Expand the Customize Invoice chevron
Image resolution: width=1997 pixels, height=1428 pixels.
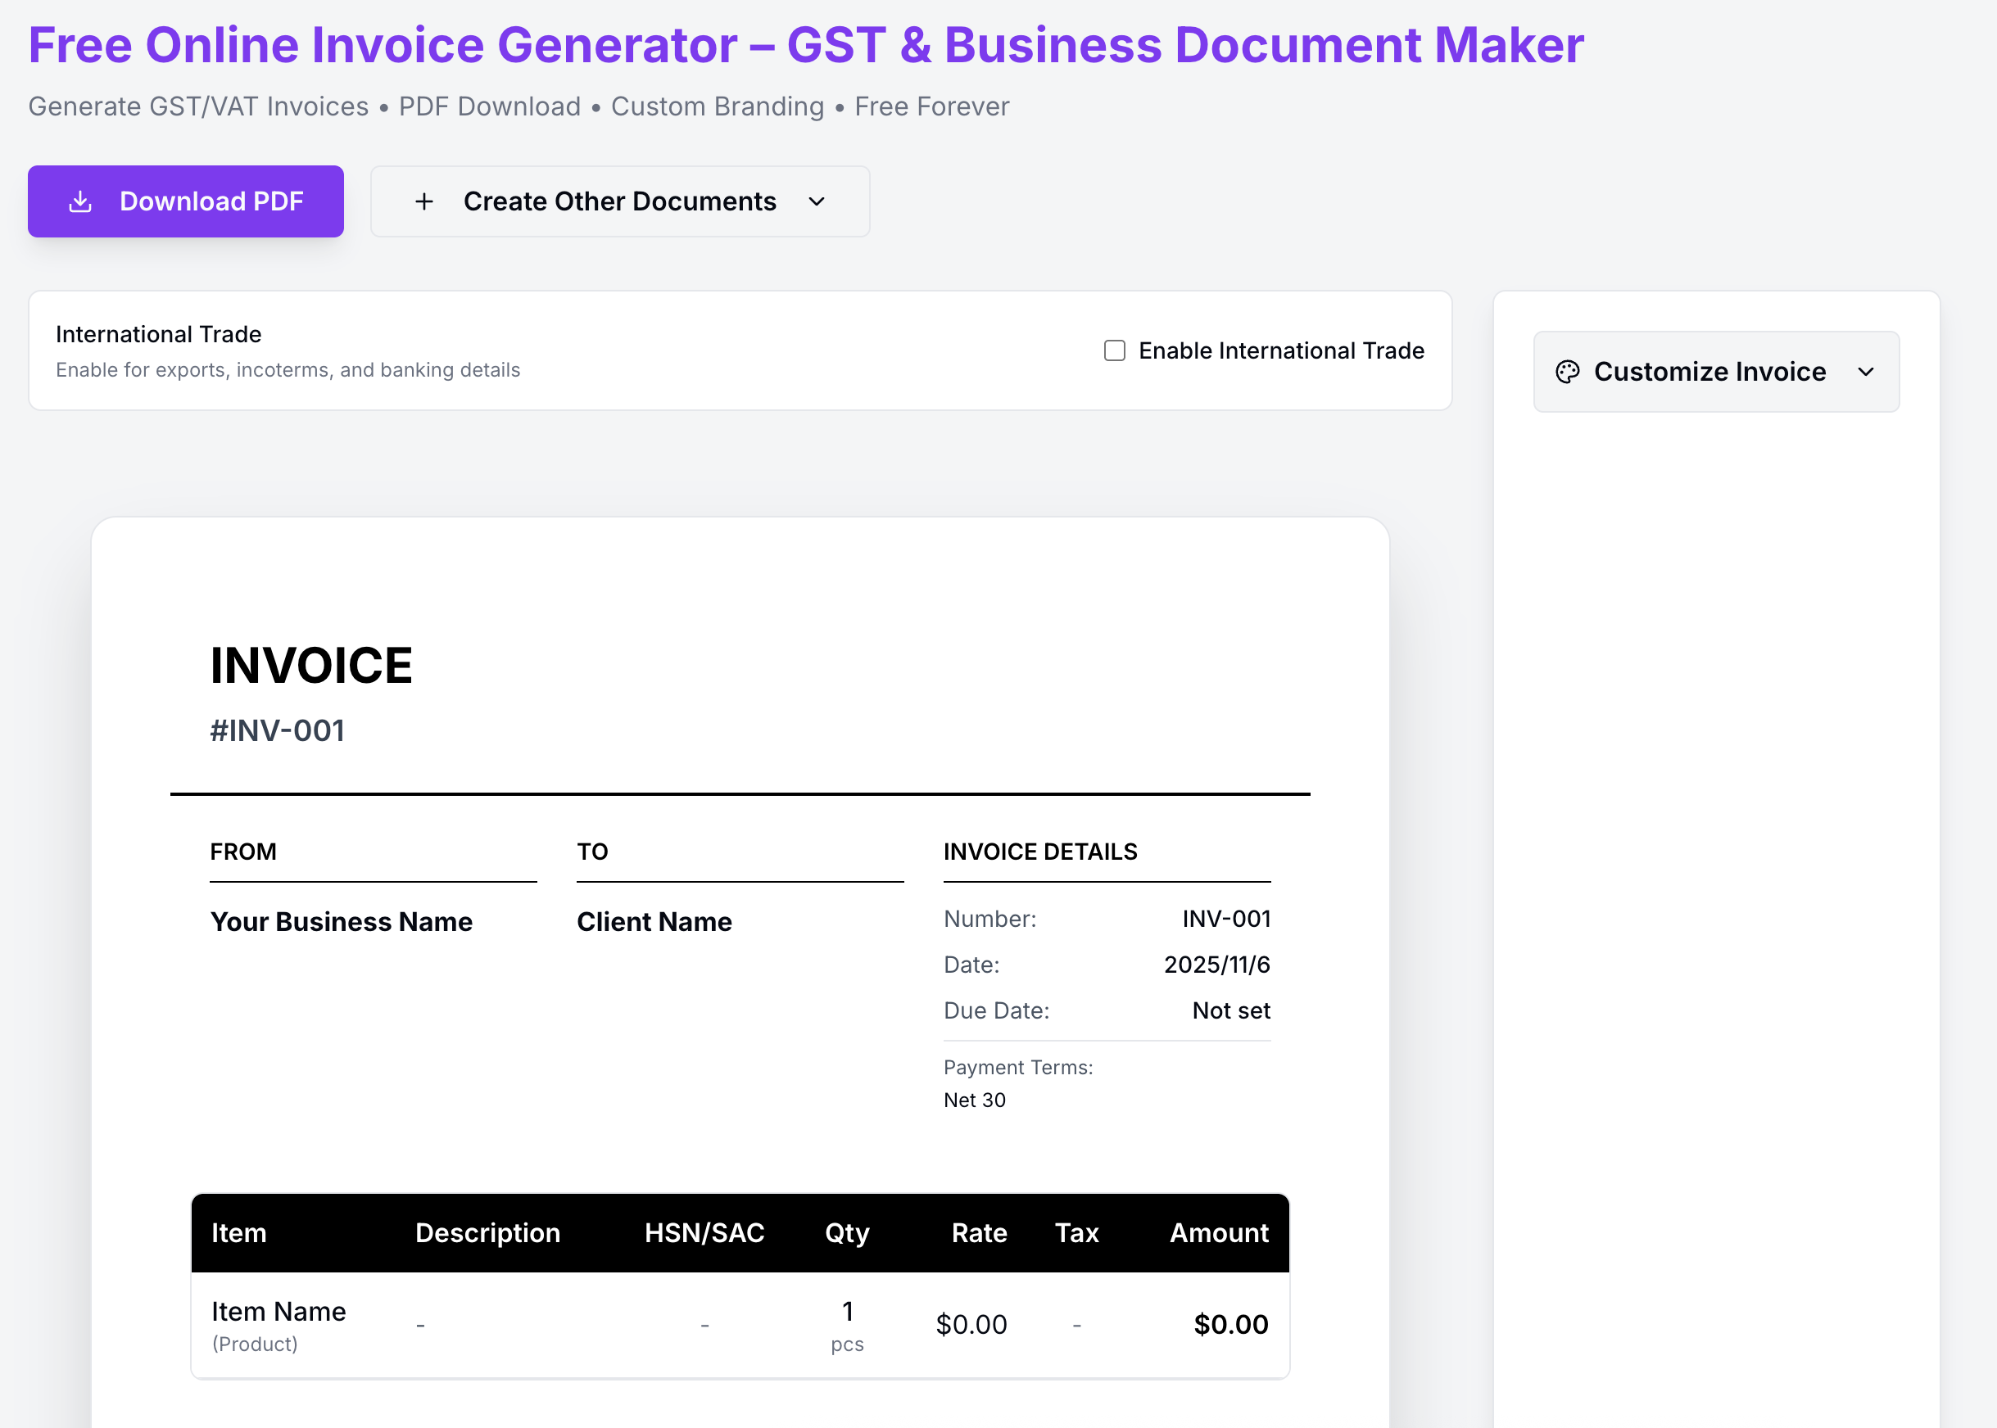tap(1865, 372)
